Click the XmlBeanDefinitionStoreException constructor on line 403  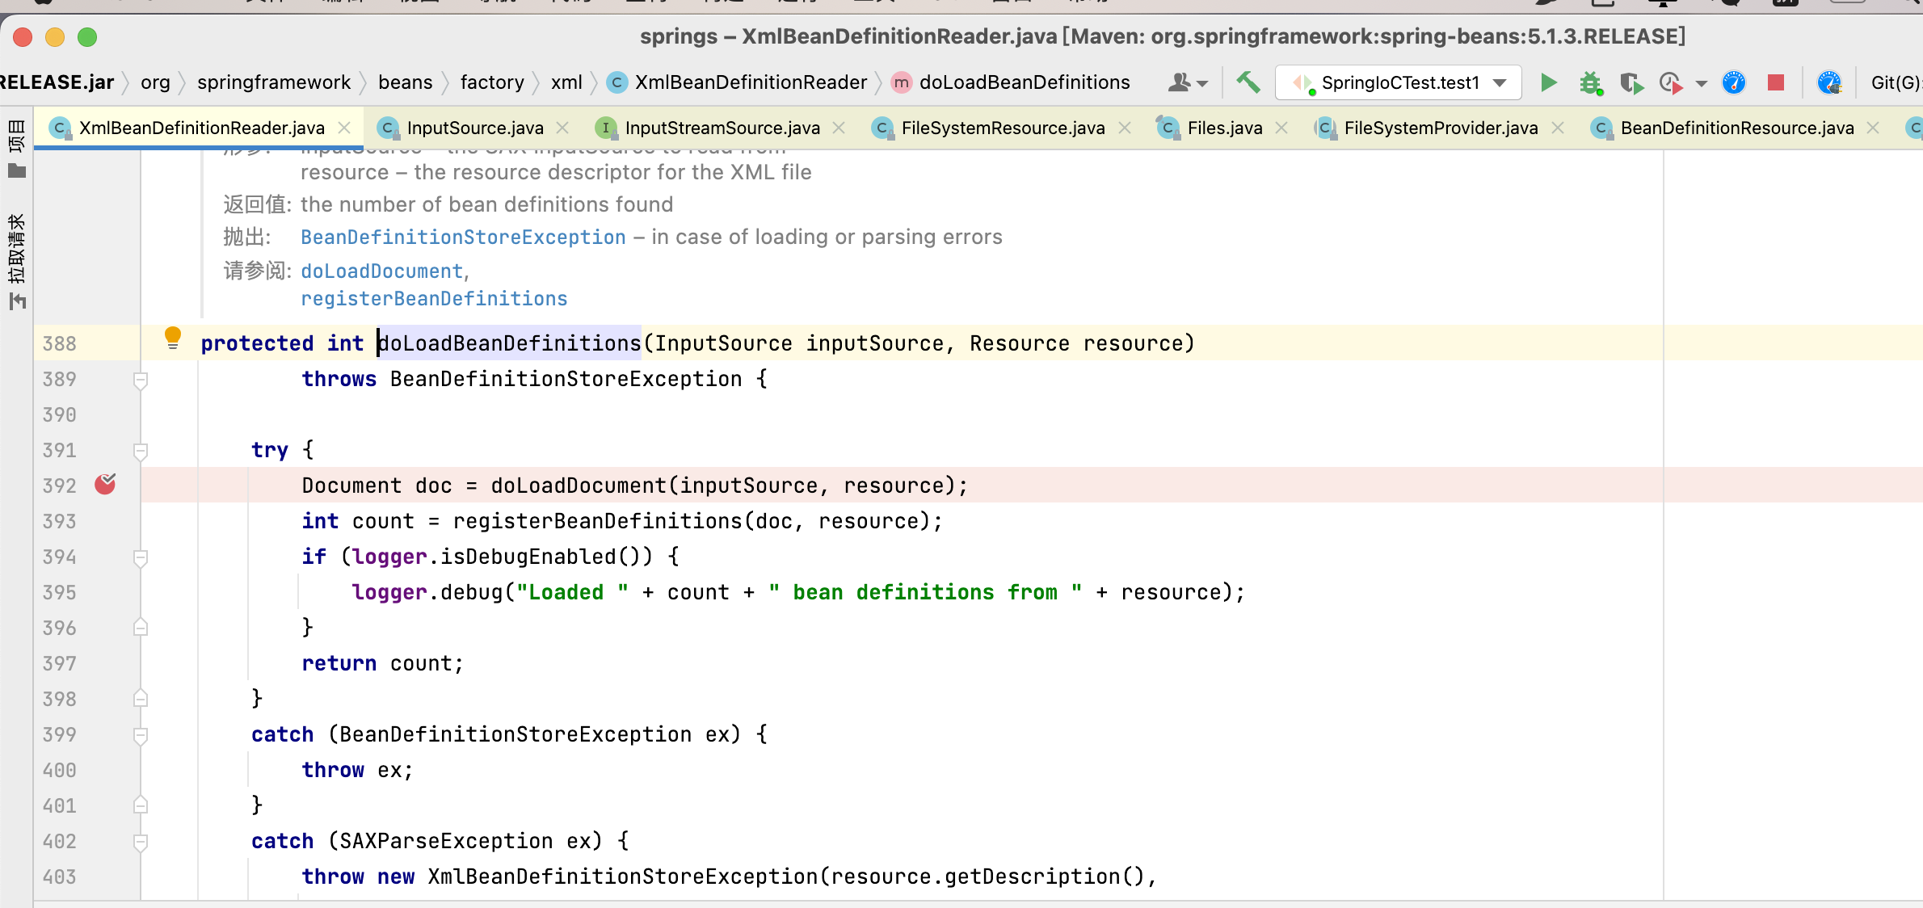pyautogui.click(x=623, y=876)
